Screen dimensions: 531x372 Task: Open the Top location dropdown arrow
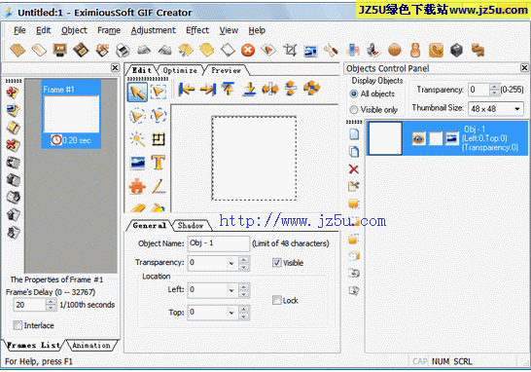point(231,313)
